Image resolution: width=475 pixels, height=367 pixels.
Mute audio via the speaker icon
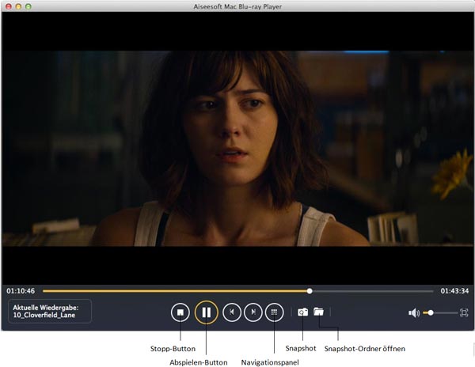click(413, 313)
